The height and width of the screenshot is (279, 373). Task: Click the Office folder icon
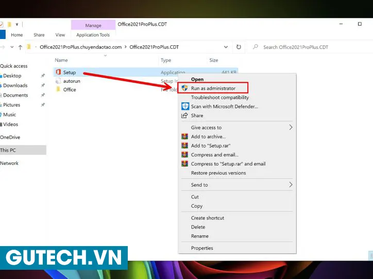click(58, 89)
